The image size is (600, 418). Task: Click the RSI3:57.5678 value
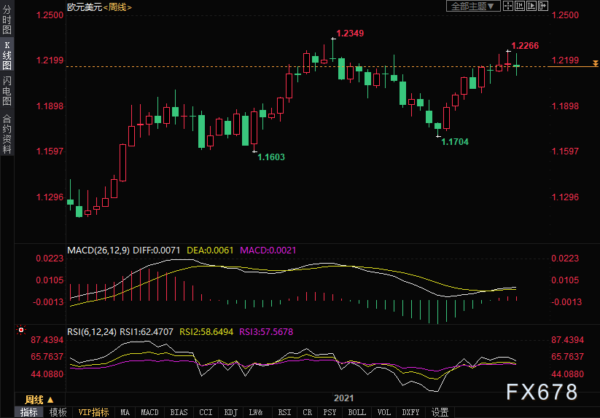[266, 331]
